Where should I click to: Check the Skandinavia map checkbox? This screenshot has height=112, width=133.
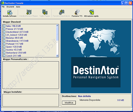(4, 41)
